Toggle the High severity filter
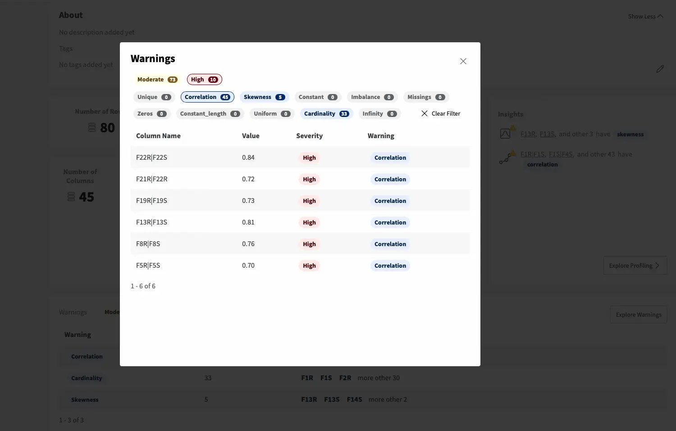 (204, 80)
